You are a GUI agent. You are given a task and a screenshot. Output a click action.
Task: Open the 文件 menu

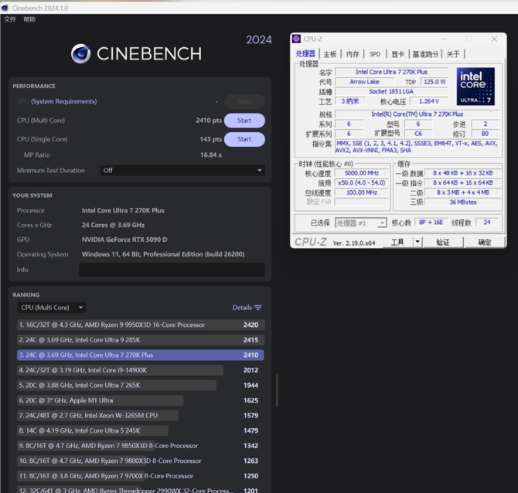coord(10,19)
